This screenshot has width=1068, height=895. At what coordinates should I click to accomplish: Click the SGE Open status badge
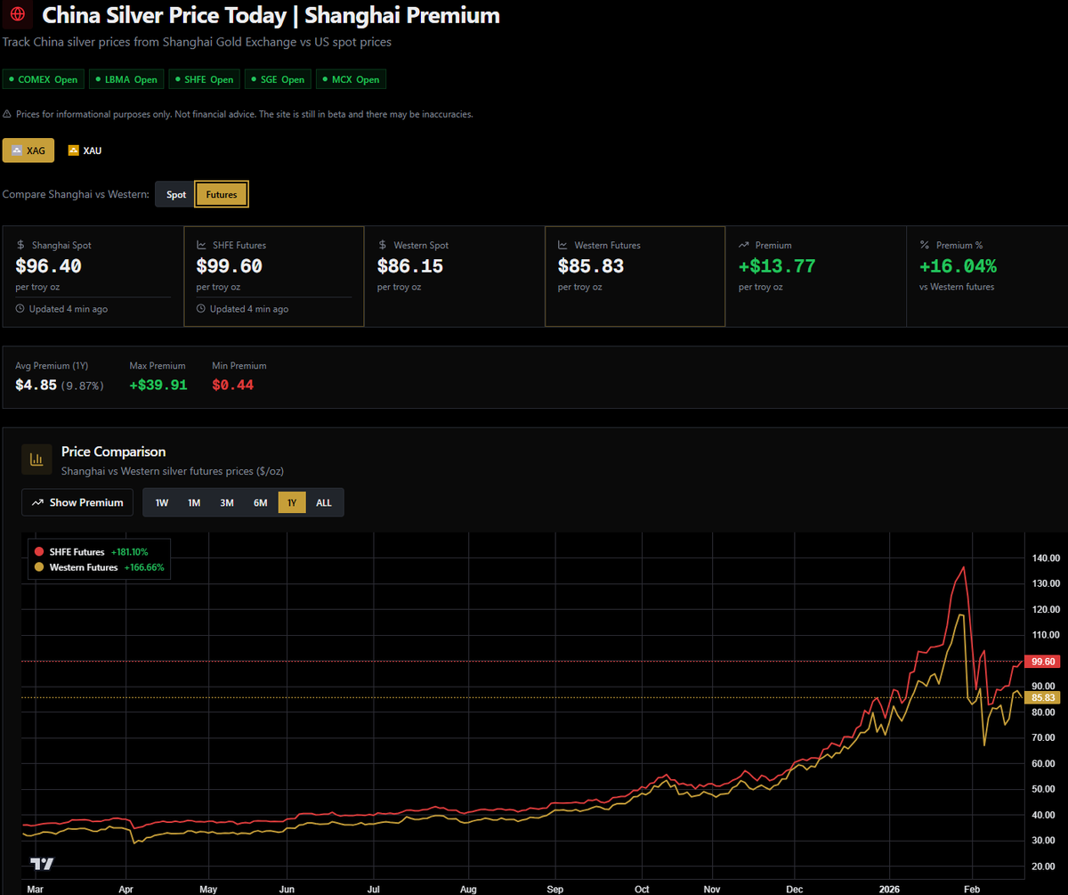pyautogui.click(x=277, y=79)
